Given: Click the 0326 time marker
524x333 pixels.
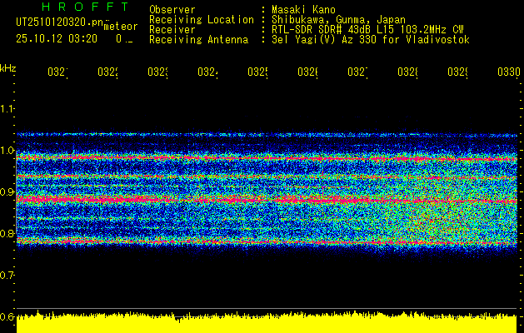Looking at the screenshot, I should [307, 72].
